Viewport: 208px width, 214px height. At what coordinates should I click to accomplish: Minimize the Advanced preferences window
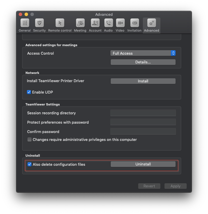(x=26, y=14)
